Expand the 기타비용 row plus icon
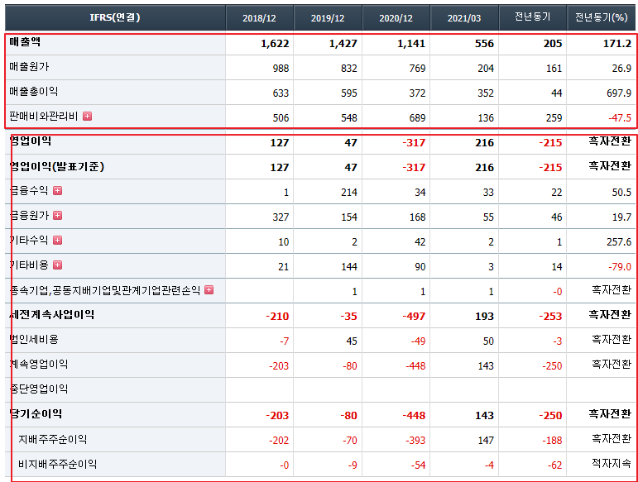The height and width of the screenshot is (482, 638). point(57,265)
